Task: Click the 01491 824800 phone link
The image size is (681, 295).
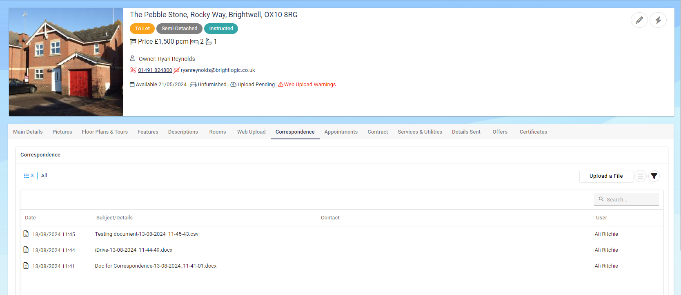Action: click(x=155, y=70)
